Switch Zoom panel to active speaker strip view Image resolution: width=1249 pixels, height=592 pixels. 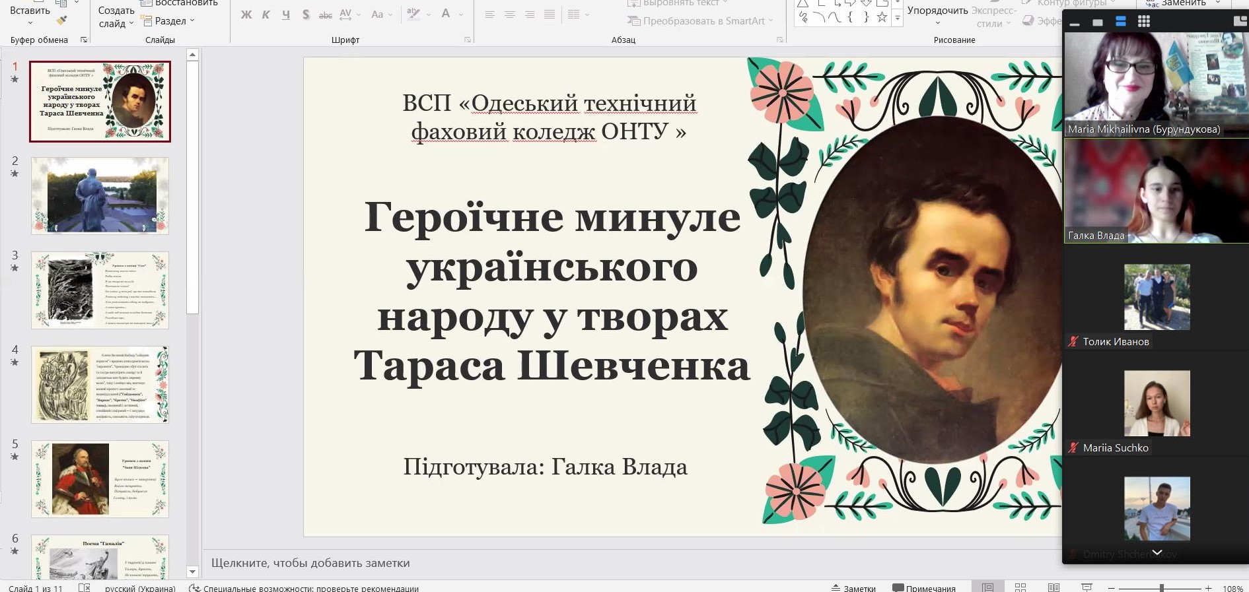(x=1121, y=22)
